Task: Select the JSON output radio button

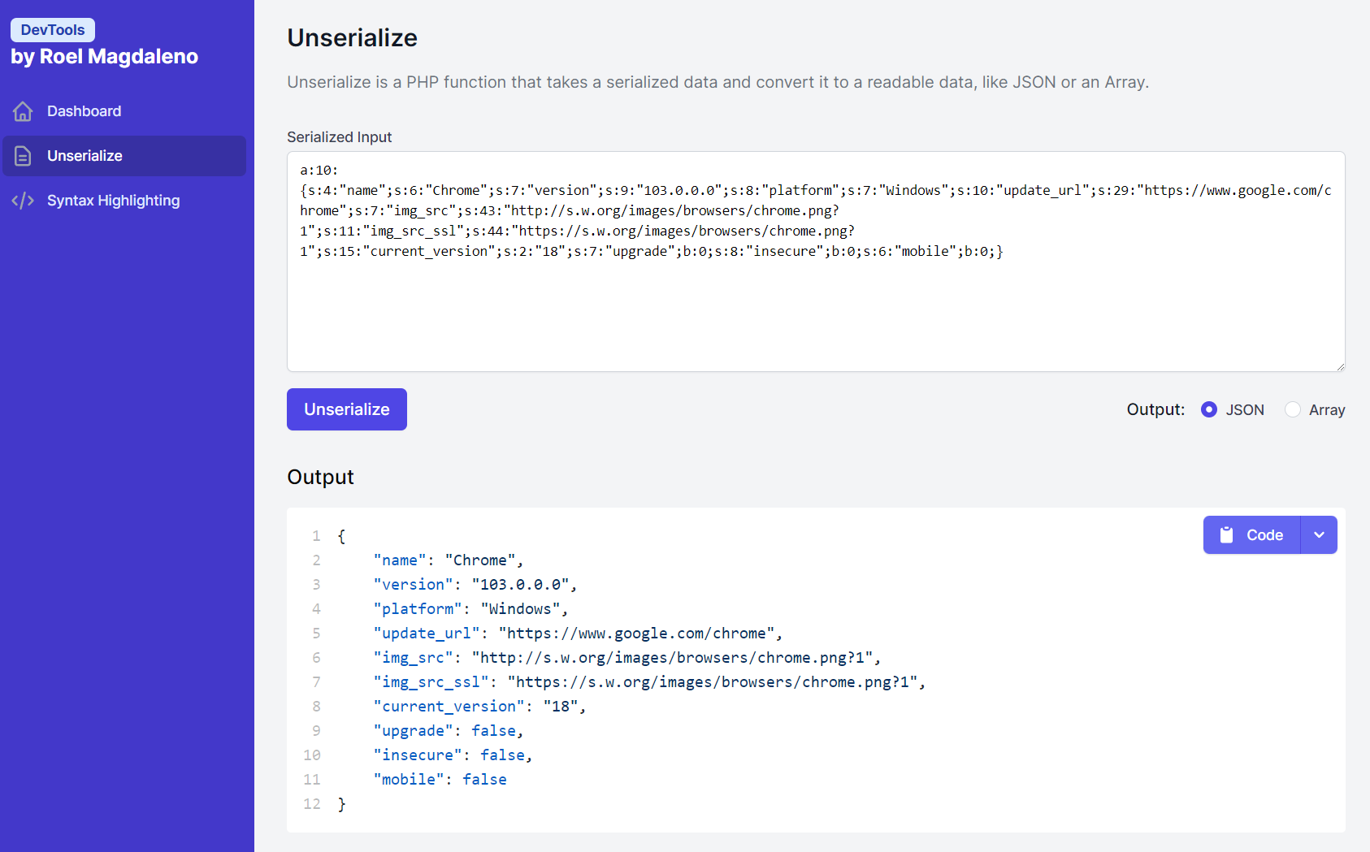Action: pos(1209,409)
